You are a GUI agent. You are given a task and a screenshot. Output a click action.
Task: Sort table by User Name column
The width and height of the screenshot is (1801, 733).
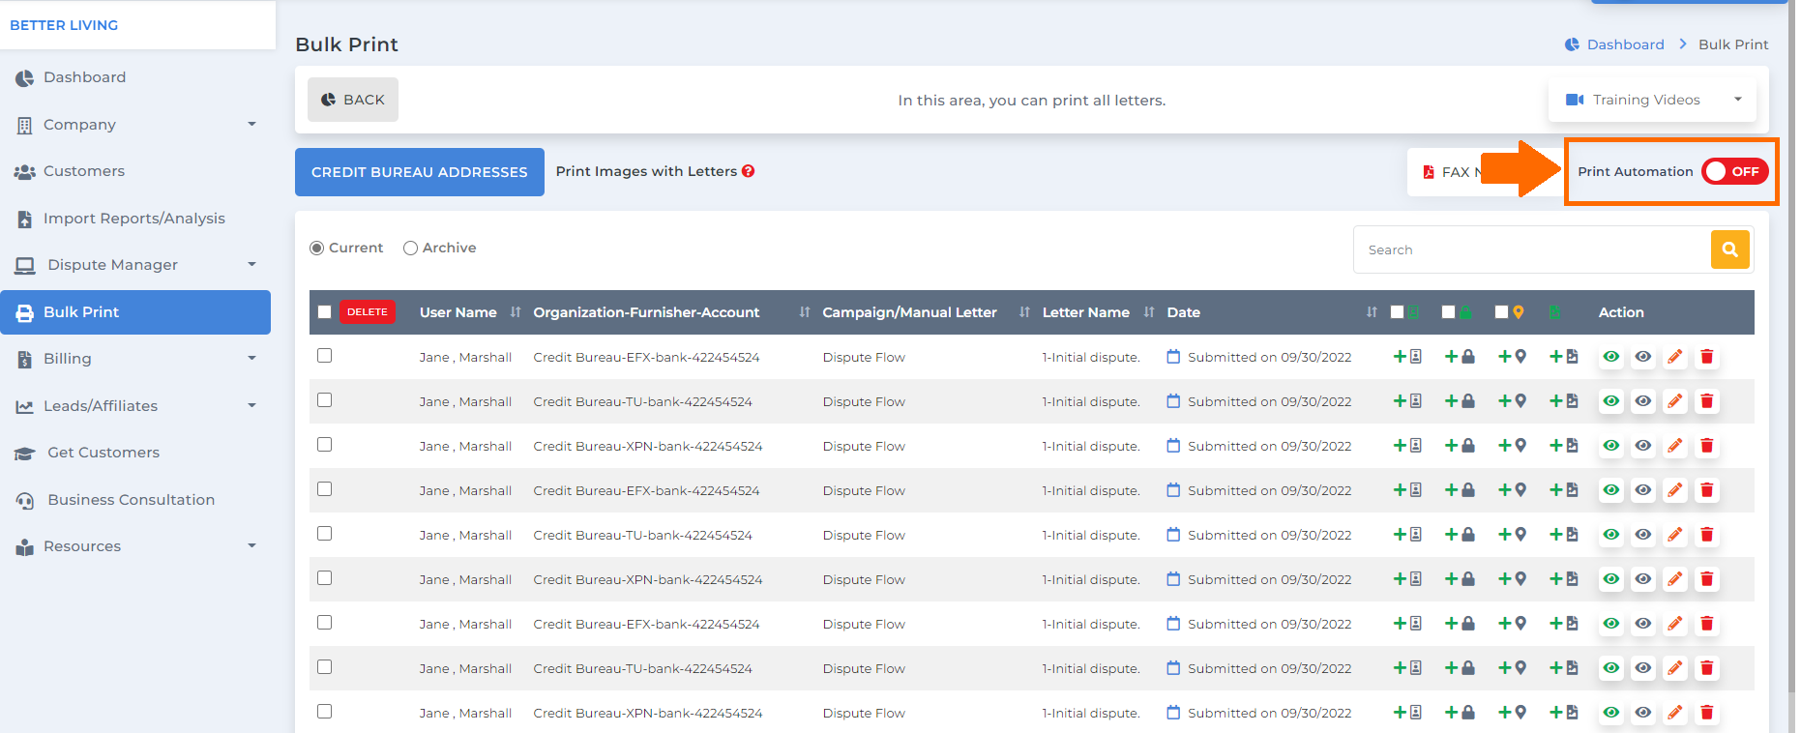(516, 312)
